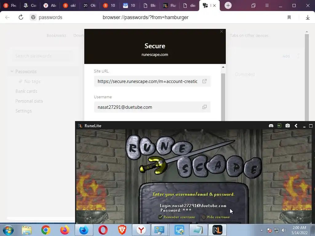The image size is (315, 236).
Task: Open the monitor with shield icon on the taskbar
Action: click(x=179, y=230)
